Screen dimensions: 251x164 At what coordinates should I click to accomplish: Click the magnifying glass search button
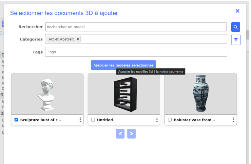[x=236, y=27]
